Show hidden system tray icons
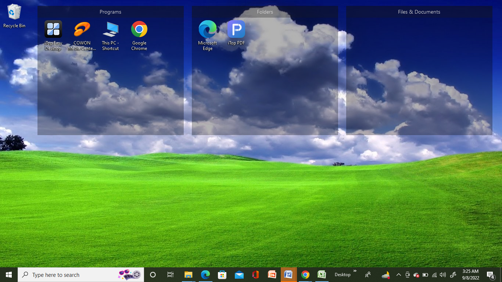The height and width of the screenshot is (282, 502). coord(398,275)
